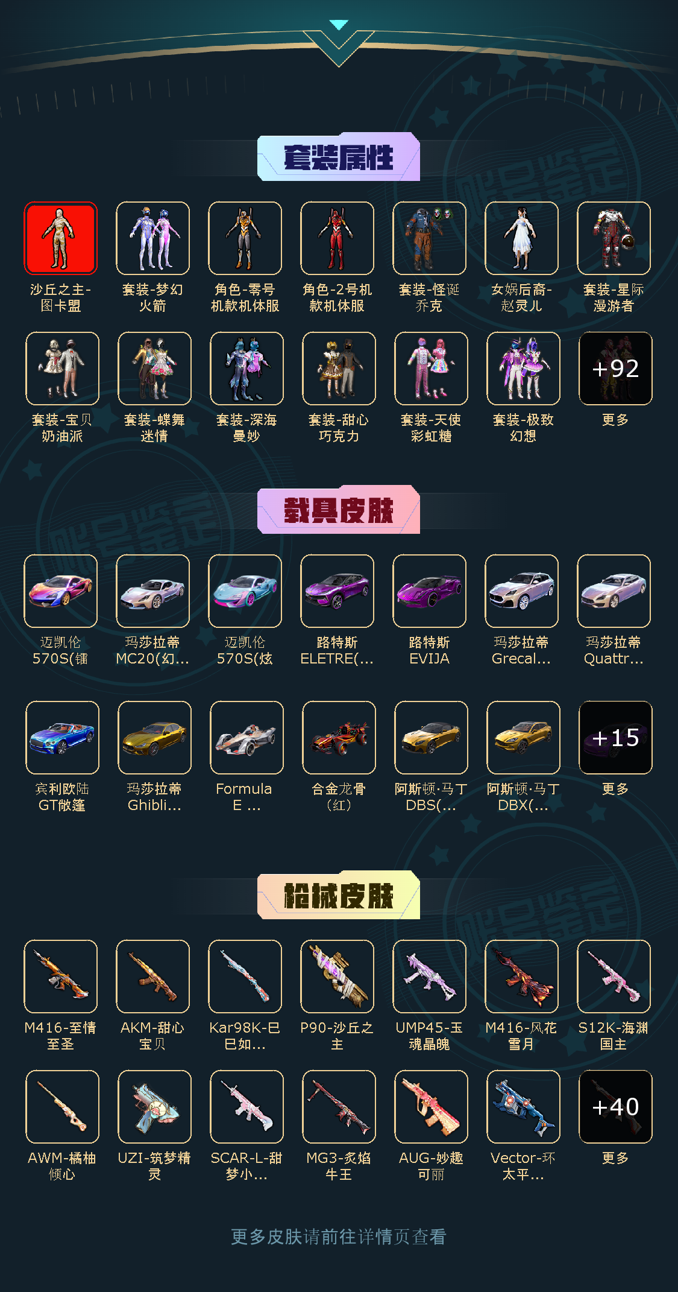Open 更多皮肤请前往详情页查看 link

tap(339, 1237)
